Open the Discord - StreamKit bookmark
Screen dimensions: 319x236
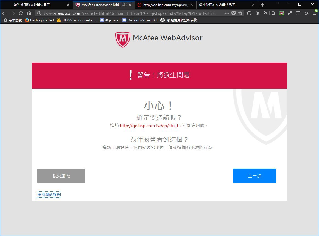coord(140,20)
